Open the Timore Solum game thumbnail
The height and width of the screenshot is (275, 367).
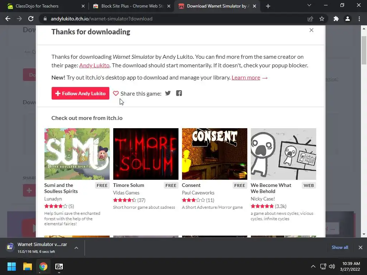pos(146,154)
